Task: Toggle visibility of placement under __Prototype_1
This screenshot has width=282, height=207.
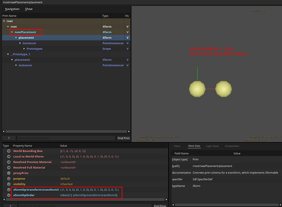Action: click(x=127, y=60)
